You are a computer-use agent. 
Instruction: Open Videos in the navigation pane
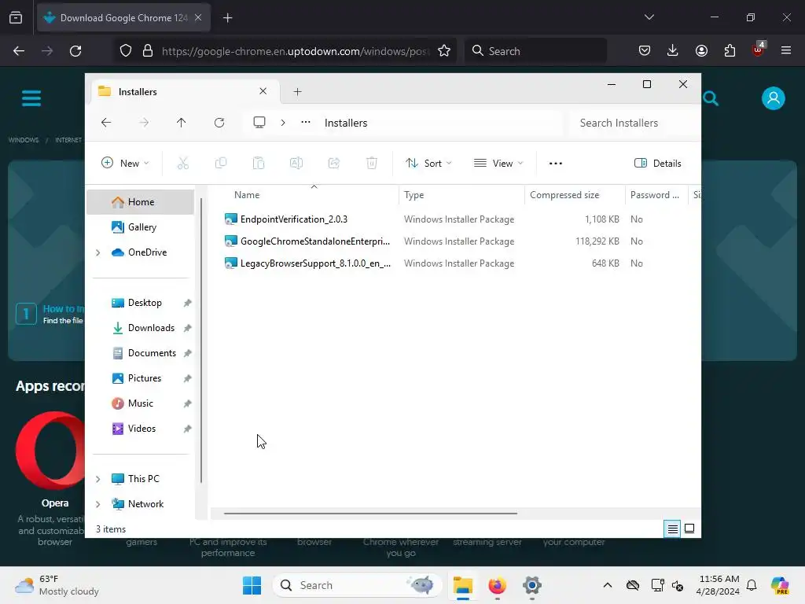pos(140,429)
